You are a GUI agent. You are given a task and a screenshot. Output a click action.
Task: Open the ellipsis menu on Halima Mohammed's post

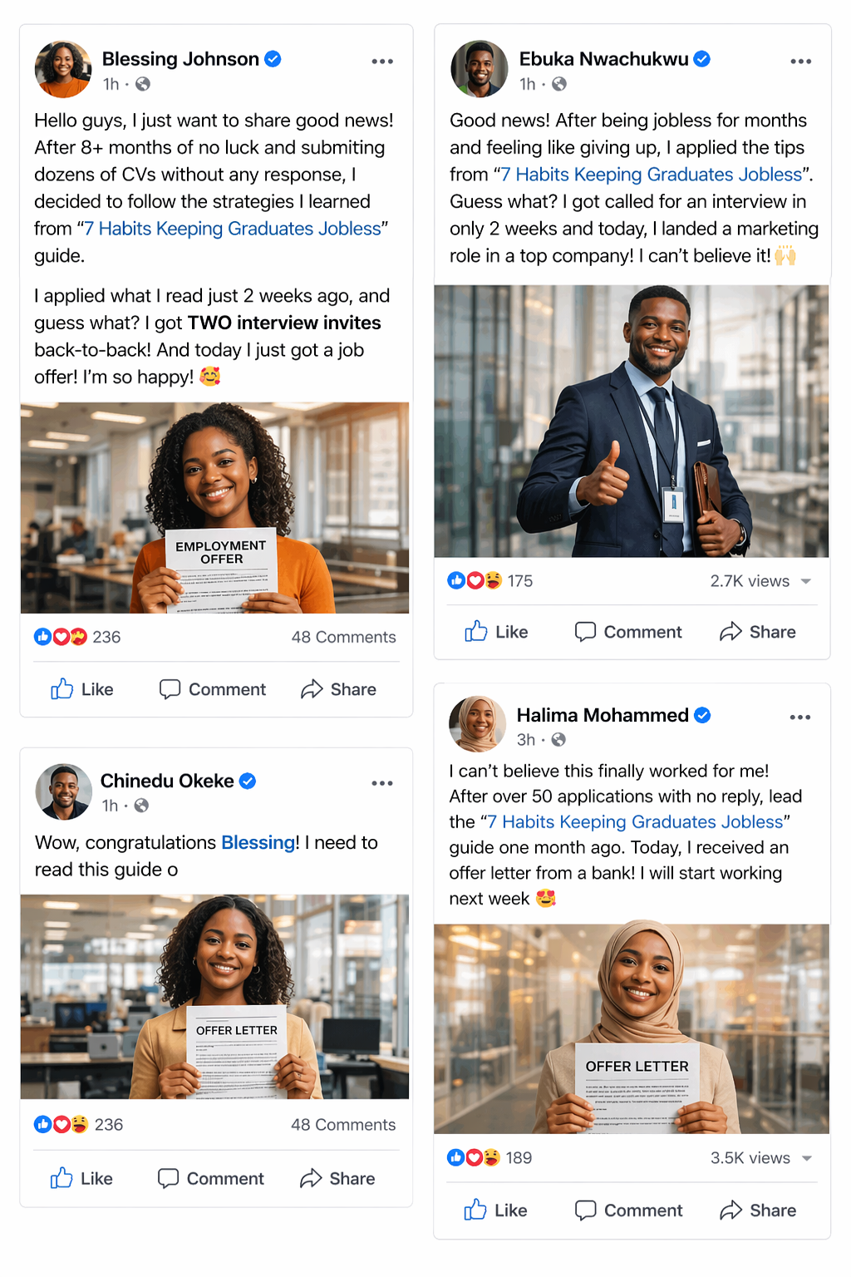click(x=799, y=717)
